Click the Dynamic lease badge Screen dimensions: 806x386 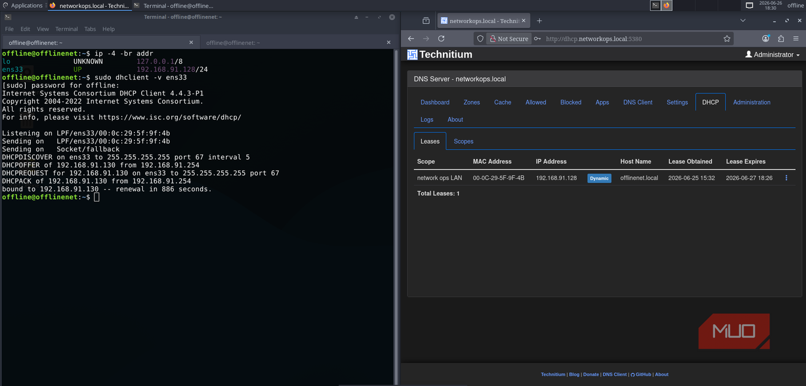point(599,178)
